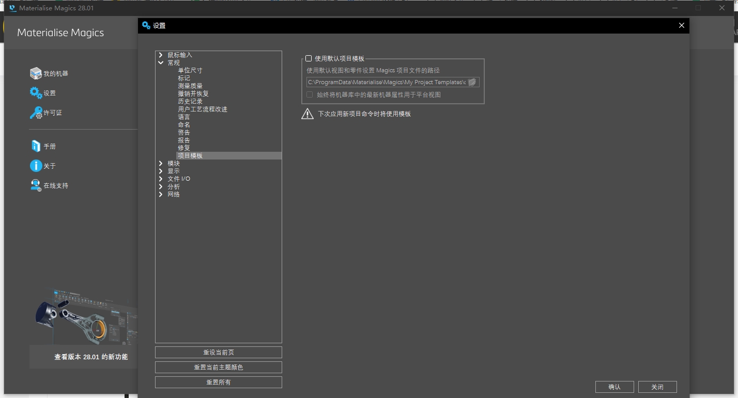Collapse the 常规 settings section
738x398 pixels.
coord(161,62)
